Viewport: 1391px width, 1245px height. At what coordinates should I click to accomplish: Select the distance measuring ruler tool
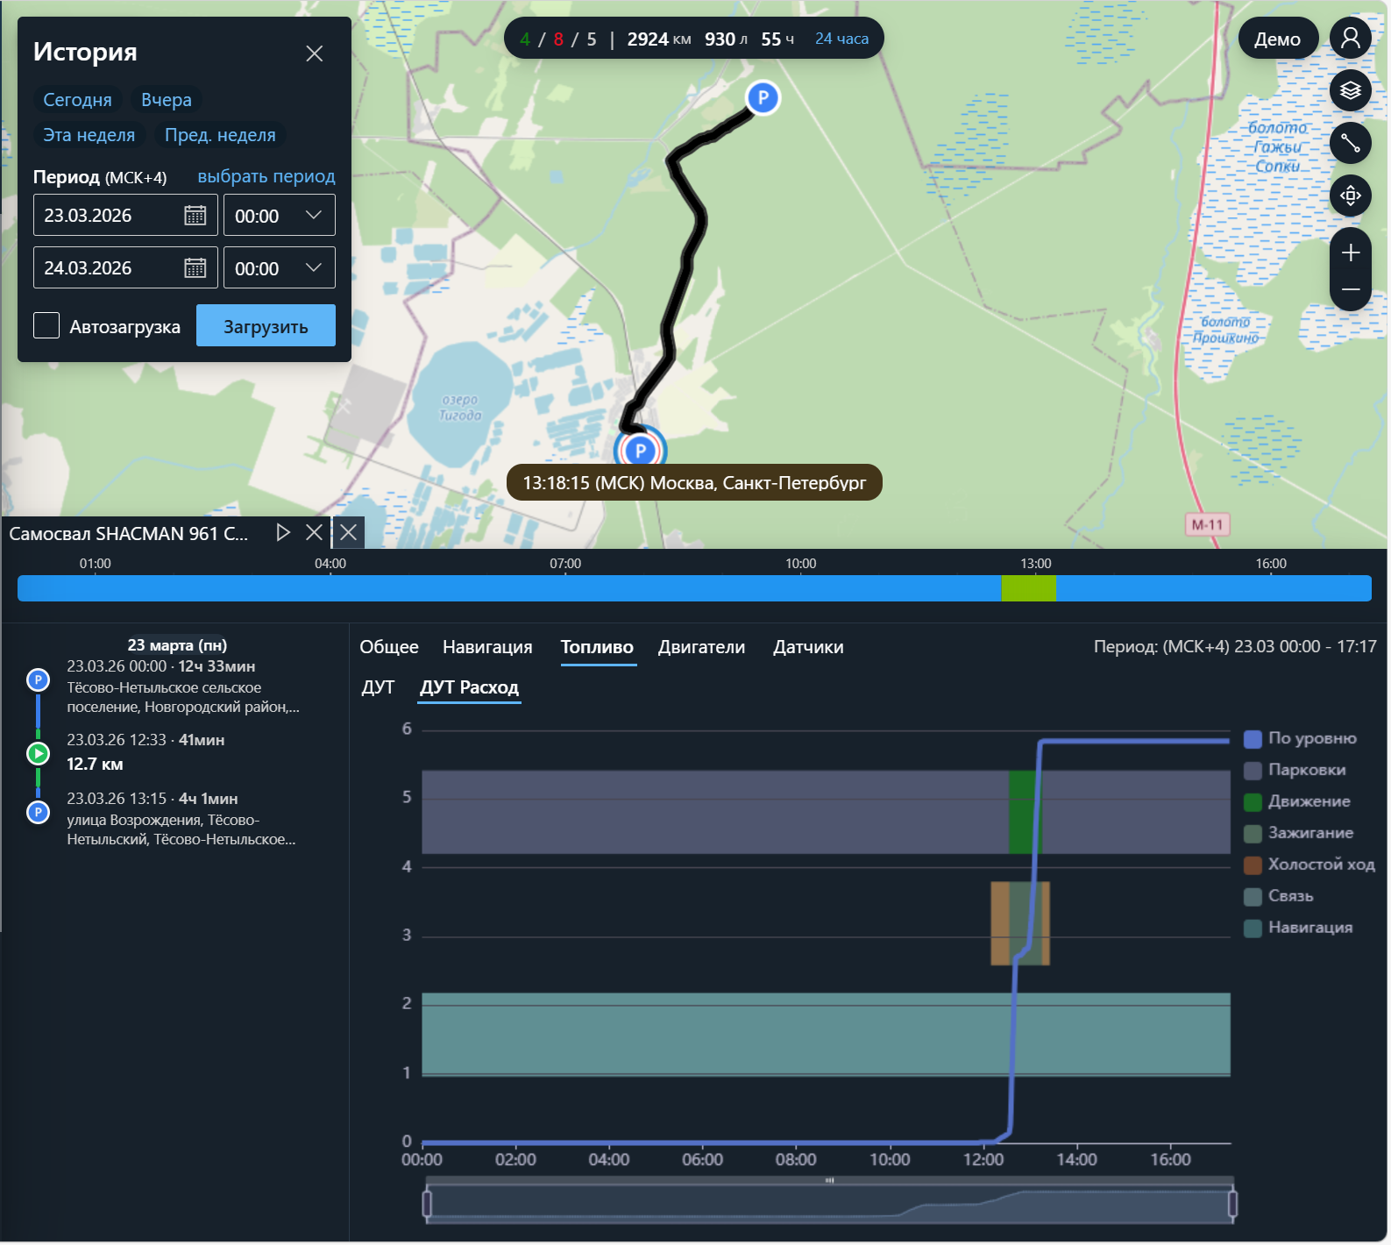point(1350,143)
